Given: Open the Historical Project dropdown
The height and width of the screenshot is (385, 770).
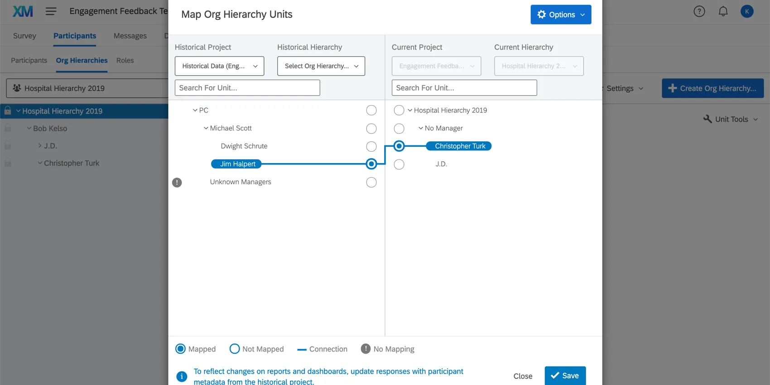Looking at the screenshot, I should [x=219, y=66].
